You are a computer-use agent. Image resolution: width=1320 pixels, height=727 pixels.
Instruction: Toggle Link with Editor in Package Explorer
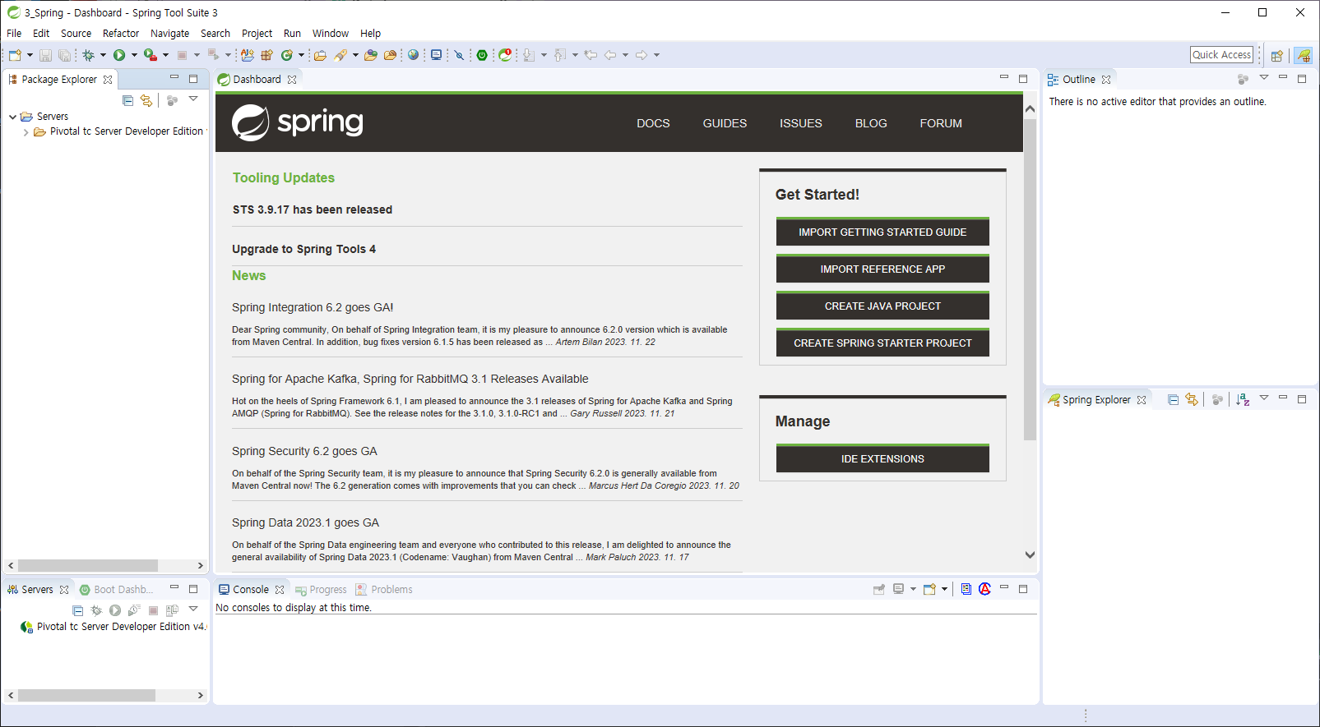(146, 100)
